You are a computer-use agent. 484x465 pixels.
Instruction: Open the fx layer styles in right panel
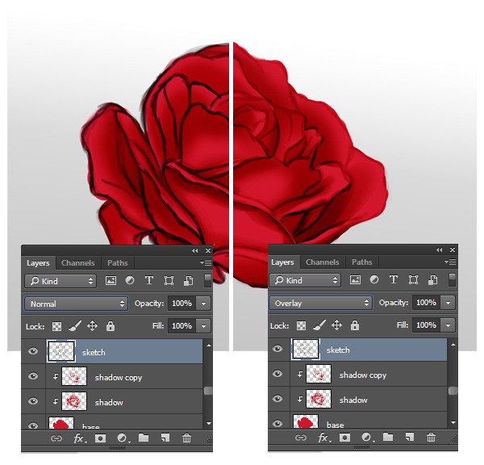tap(323, 438)
